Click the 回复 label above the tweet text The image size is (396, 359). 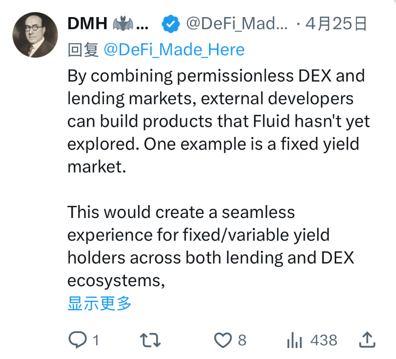[x=83, y=50]
